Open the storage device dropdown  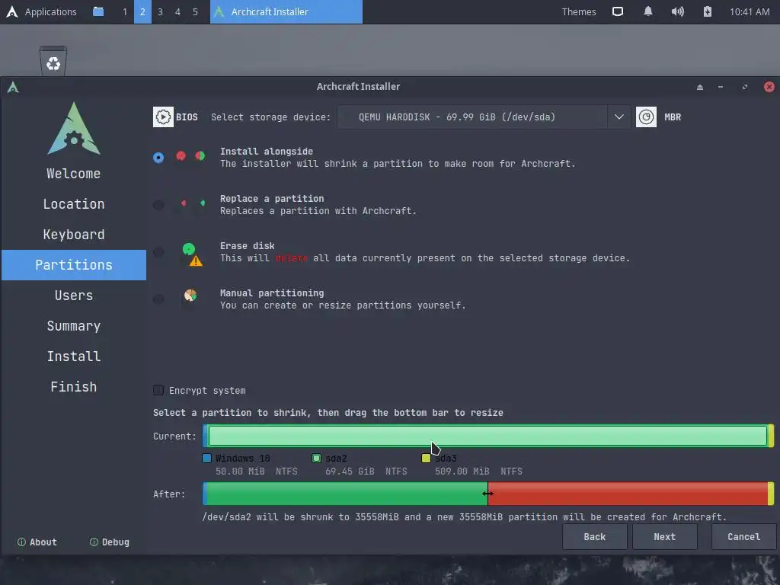click(x=484, y=117)
